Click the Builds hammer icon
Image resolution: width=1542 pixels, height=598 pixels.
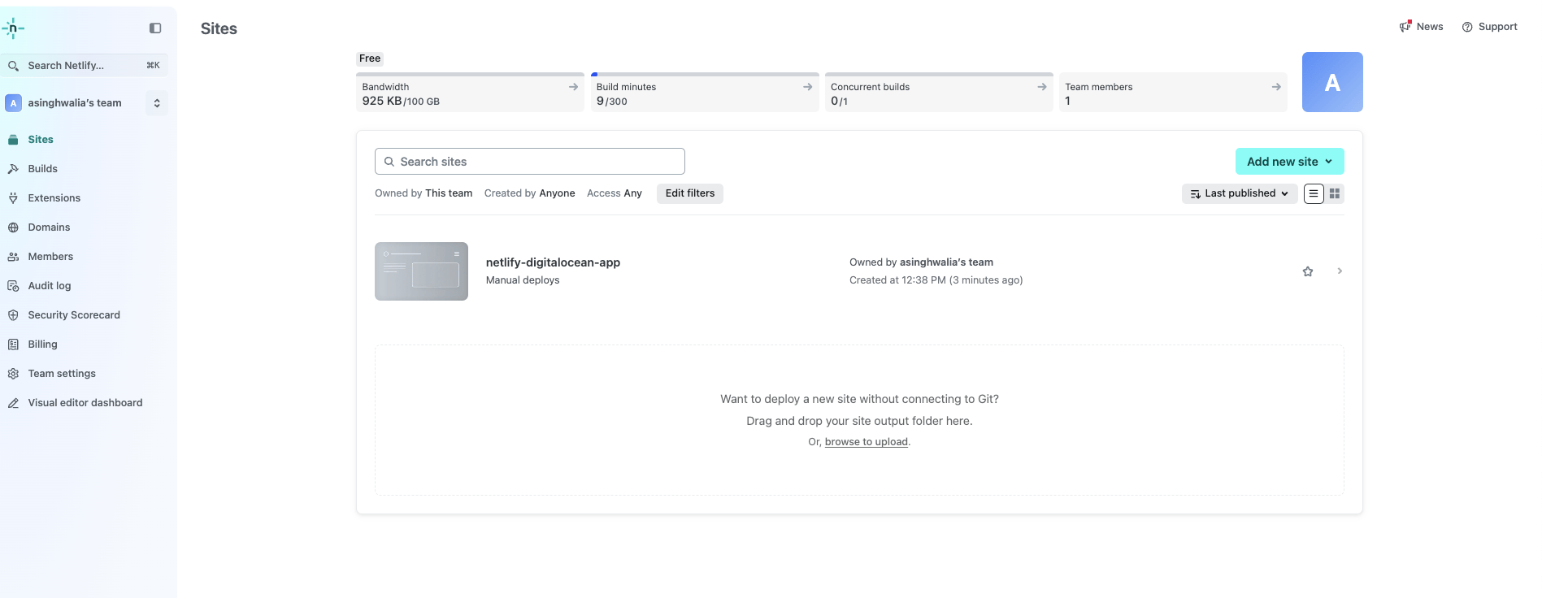coord(13,169)
